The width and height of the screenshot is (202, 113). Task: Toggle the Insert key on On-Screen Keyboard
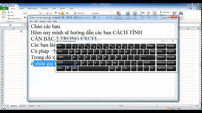[x=161, y=57]
